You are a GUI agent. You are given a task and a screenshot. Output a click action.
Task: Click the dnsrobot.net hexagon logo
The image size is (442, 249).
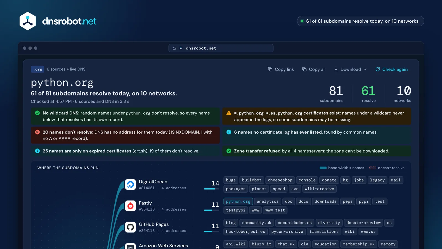point(28,21)
